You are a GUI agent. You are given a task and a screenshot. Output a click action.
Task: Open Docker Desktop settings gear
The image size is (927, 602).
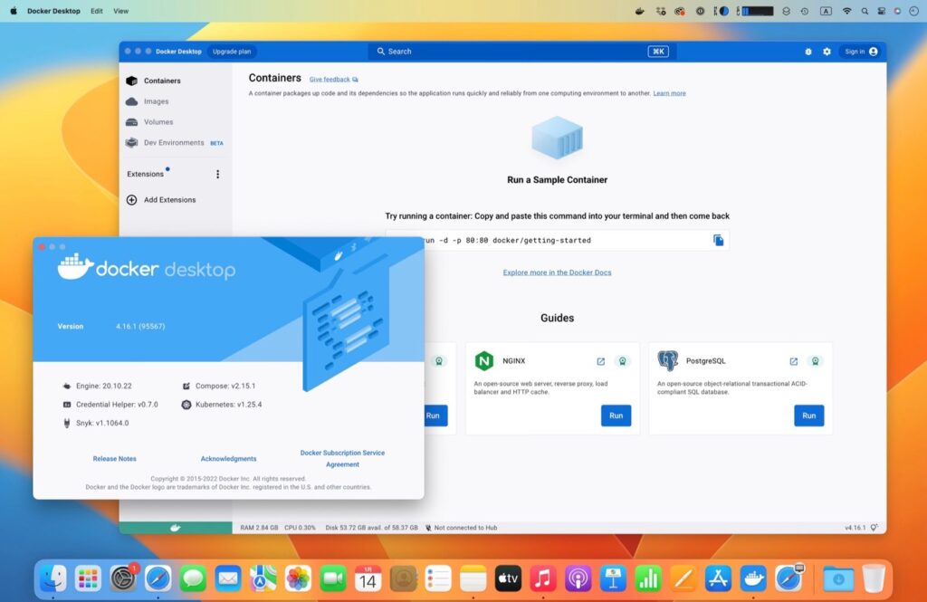[827, 52]
